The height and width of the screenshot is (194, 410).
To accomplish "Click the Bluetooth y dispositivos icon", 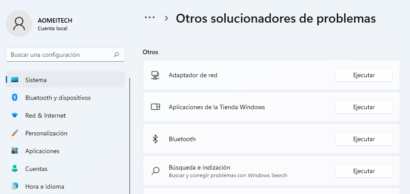I will click(x=15, y=98).
